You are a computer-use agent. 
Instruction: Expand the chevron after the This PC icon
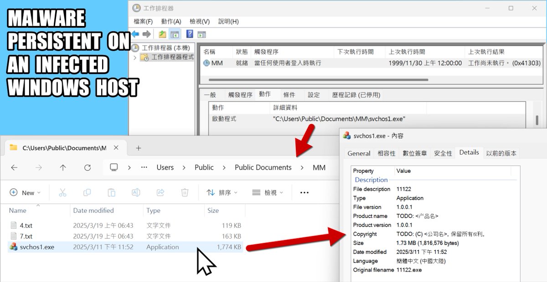[129, 167]
